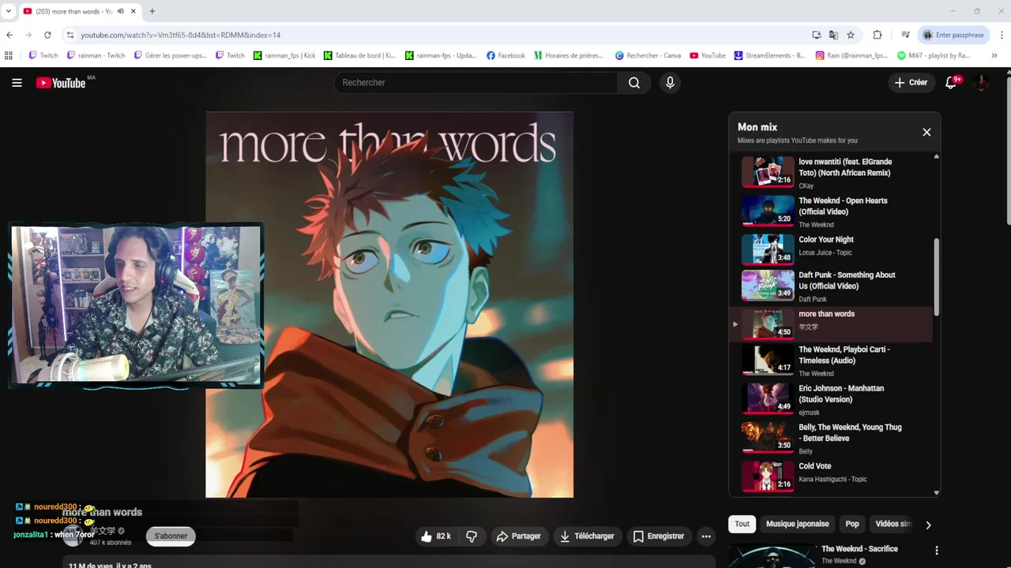The width and height of the screenshot is (1011, 568).
Task: Start voice search with microphone icon
Action: [x=670, y=83]
